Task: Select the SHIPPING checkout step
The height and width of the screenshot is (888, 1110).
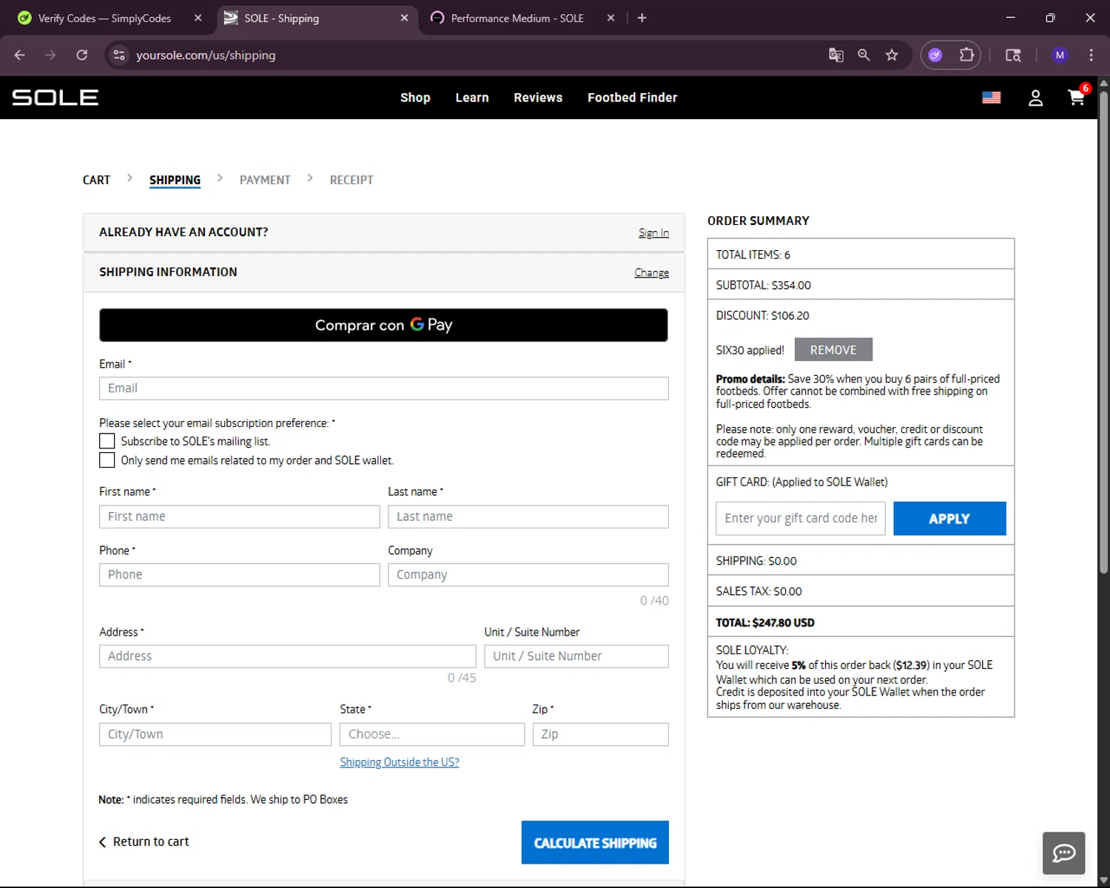Action: coord(175,180)
